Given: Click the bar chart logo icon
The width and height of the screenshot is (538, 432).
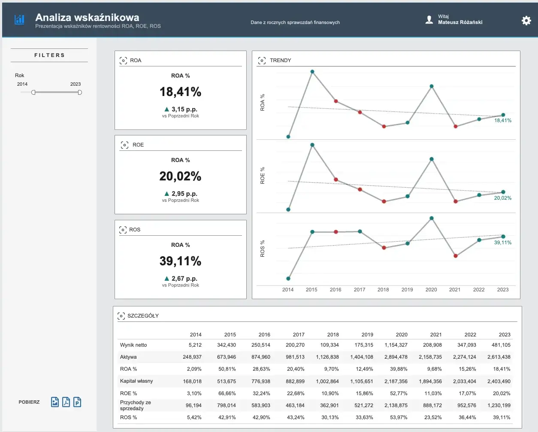Looking at the screenshot, I should 19,20.
